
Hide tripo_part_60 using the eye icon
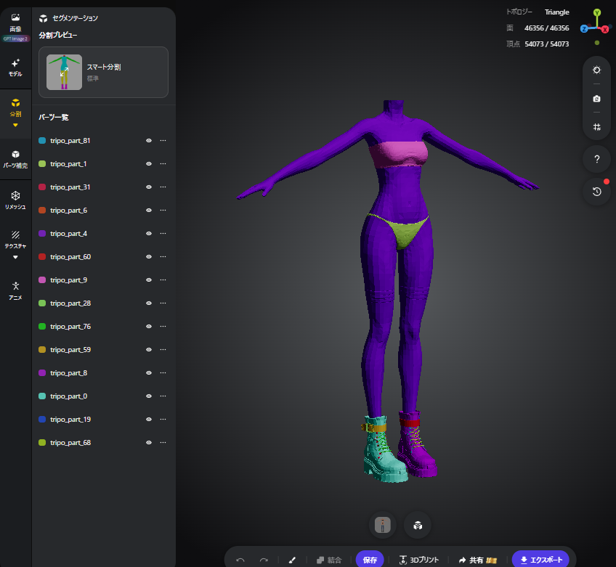(x=149, y=256)
